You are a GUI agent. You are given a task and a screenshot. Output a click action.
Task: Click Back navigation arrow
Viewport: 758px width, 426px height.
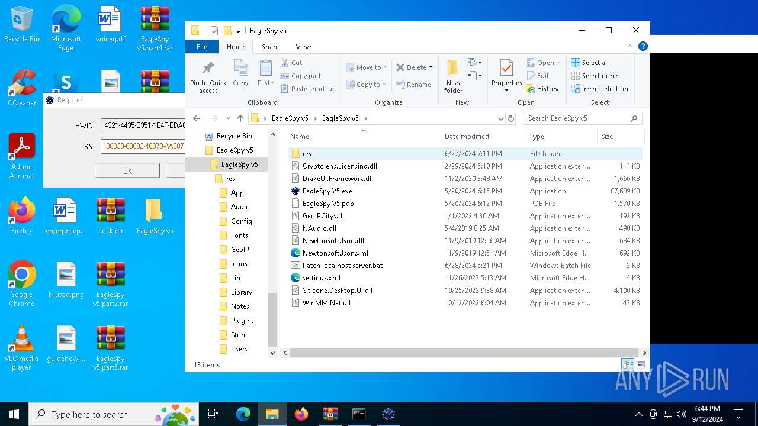[x=197, y=118]
